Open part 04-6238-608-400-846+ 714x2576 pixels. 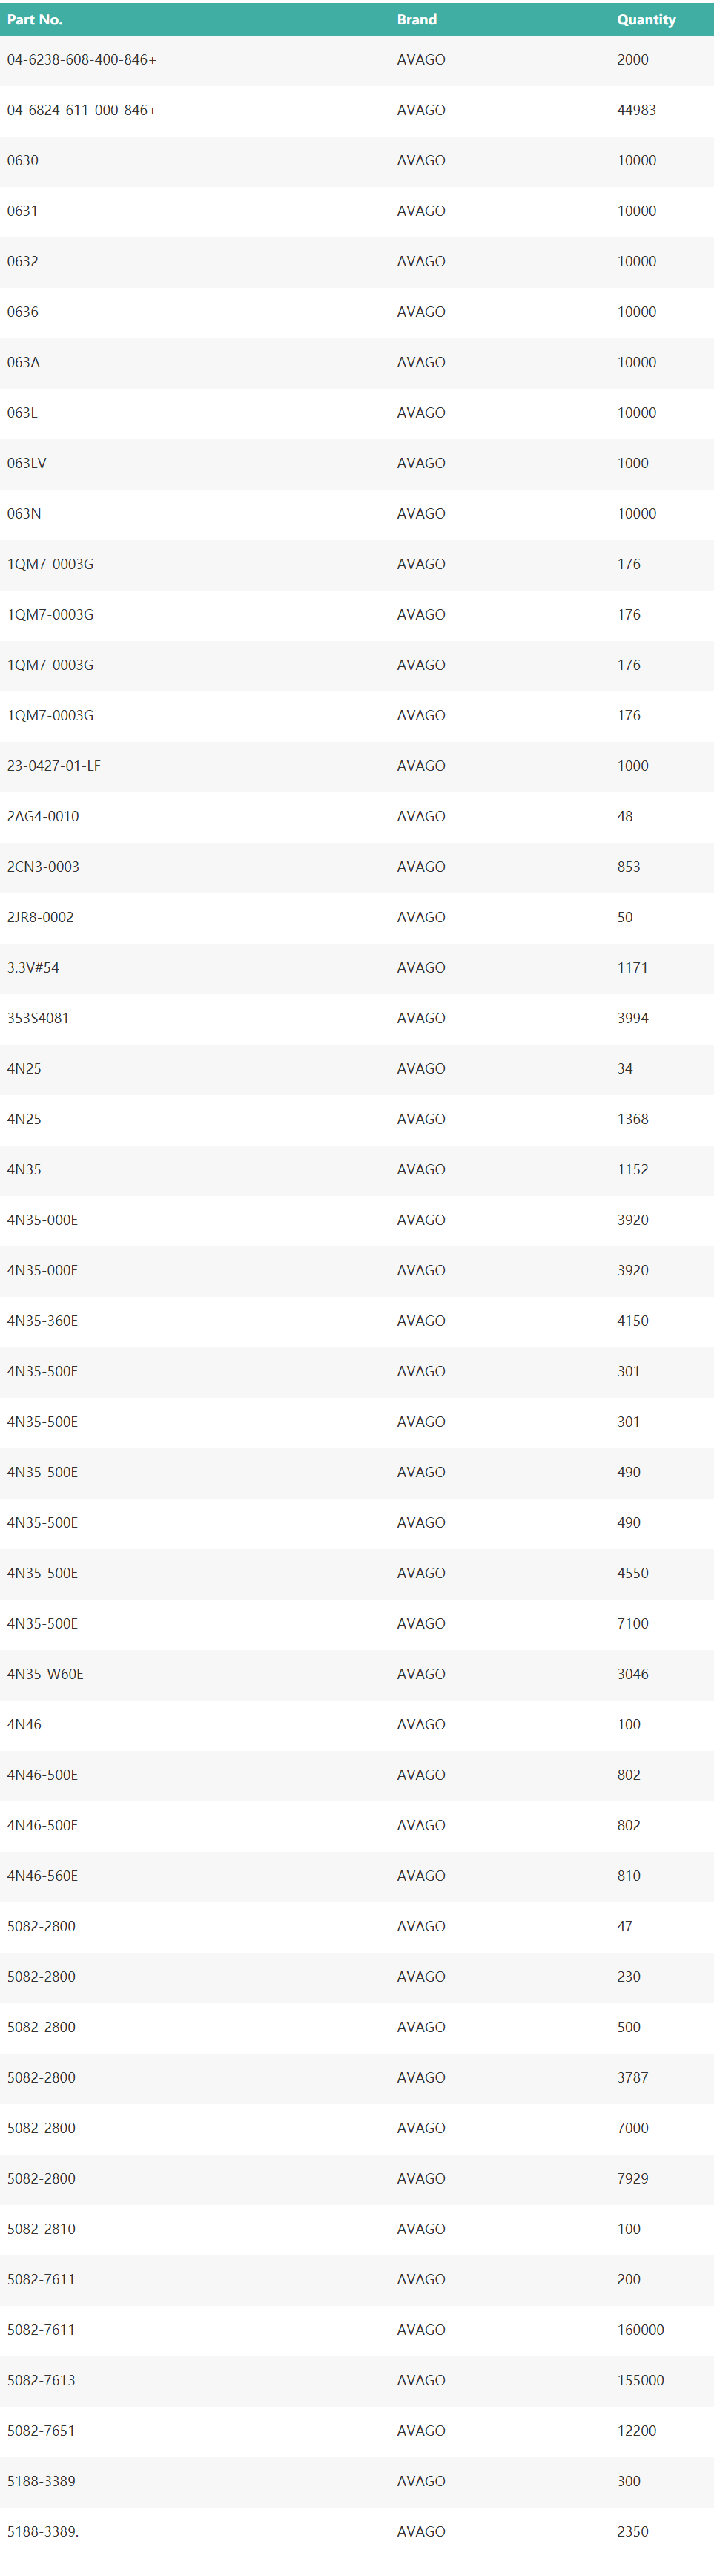(81, 60)
